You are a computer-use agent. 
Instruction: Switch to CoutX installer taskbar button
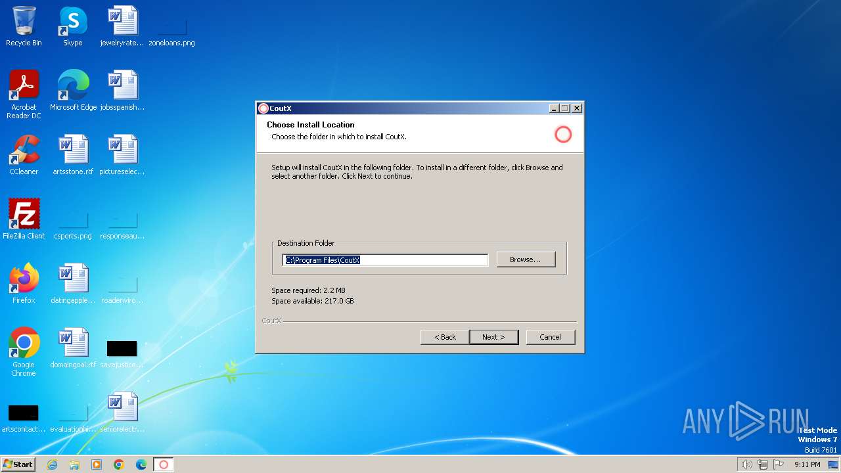(x=164, y=464)
